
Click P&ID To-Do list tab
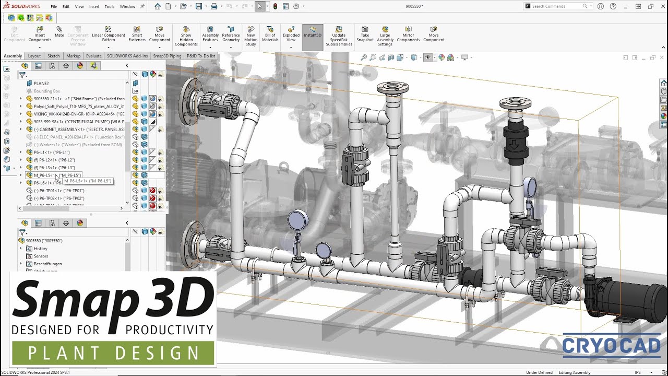click(200, 56)
